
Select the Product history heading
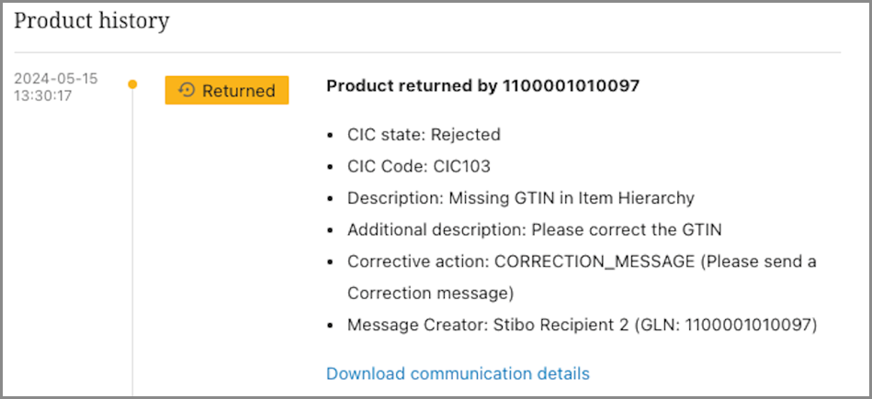tap(92, 20)
